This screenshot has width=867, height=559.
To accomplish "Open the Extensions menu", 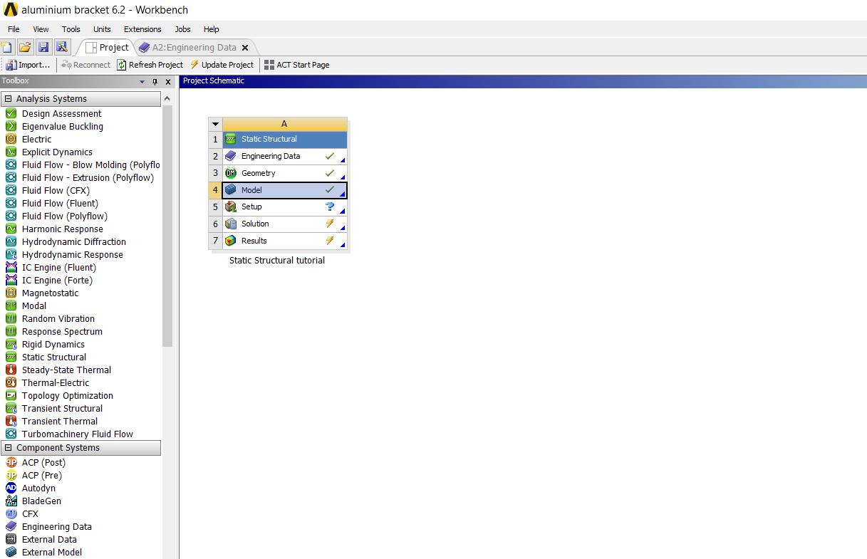I will pyautogui.click(x=142, y=29).
